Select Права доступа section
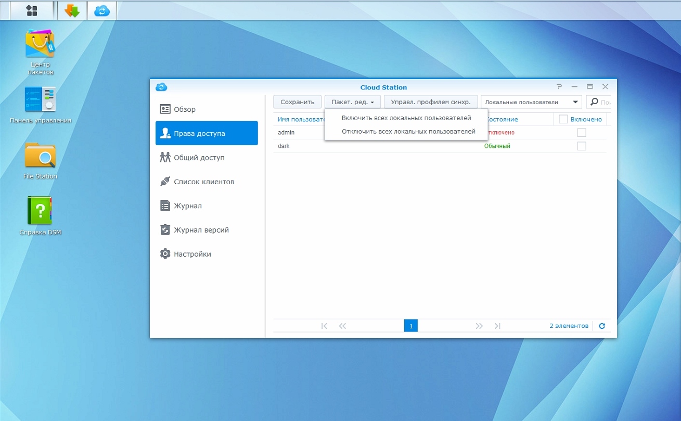681x421 pixels. click(x=207, y=133)
